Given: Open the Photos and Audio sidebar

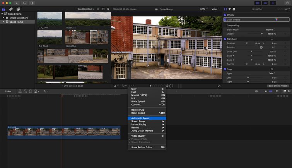Looking at the screenshot, I should pyautogui.click(x=11, y=9).
